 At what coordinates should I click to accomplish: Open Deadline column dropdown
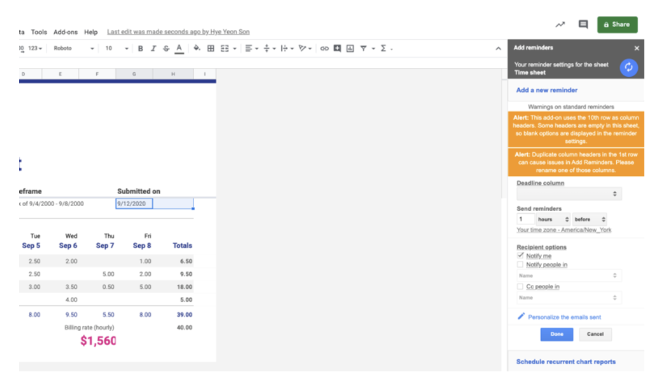point(569,194)
